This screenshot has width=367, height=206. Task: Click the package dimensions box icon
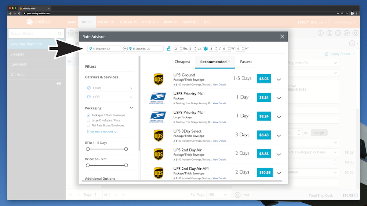click(x=206, y=49)
